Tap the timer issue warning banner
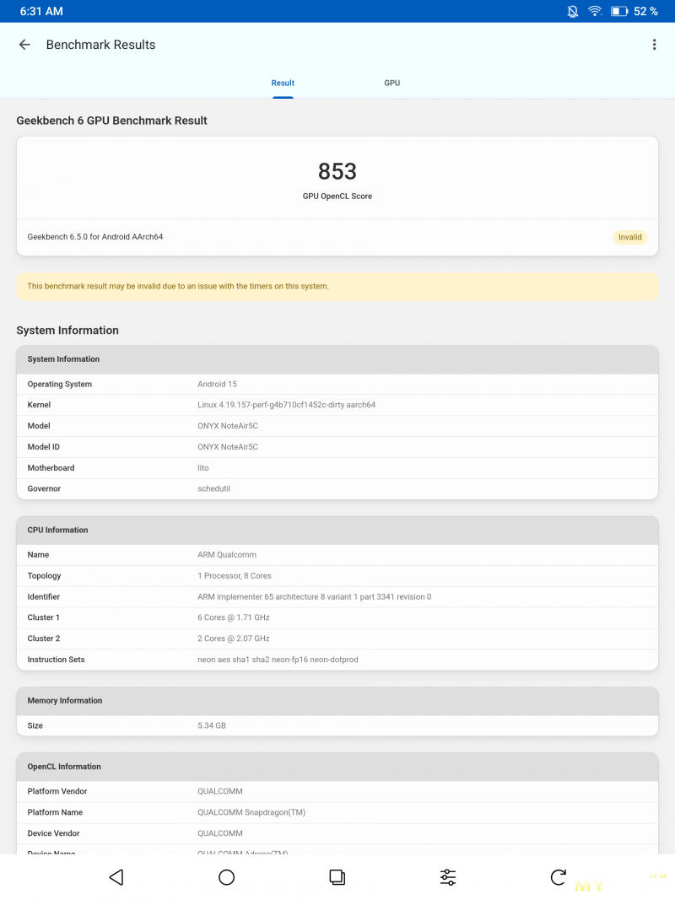Screen dimensions: 675x900 tap(337, 286)
